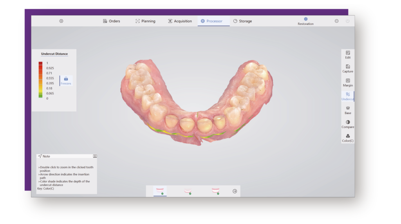Click the Note panel title
Viewport: 401px width, 224px height.
[46, 156]
